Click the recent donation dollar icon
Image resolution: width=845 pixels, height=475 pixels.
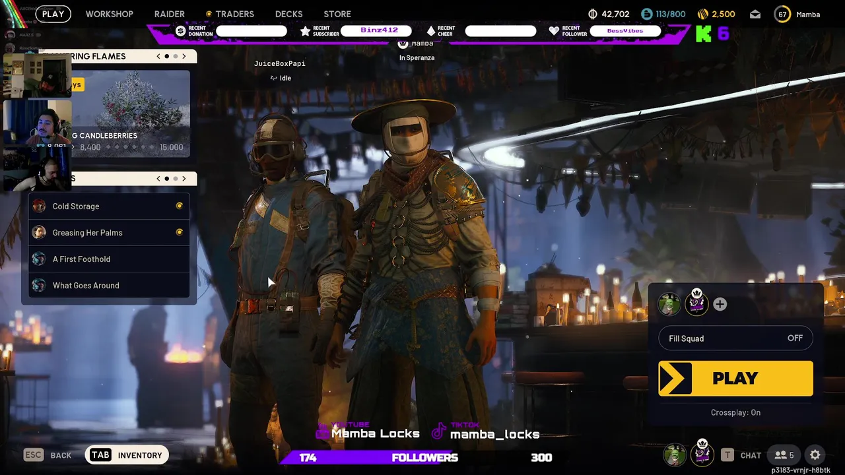point(181,31)
